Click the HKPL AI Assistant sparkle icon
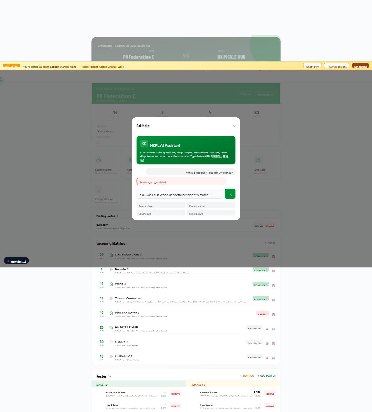The width and height of the screenshot is (372, 412). pos(144,144)
